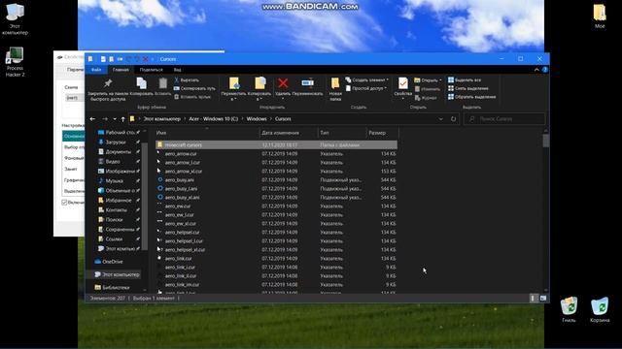The width and height of the screenshot is (622, 349).
Task: Sort by Дата изменения column header
Action: click(289, 133)
